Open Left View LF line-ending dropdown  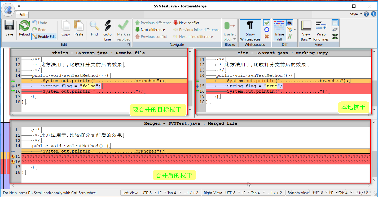pyautogui.click(x=162, y=193)
